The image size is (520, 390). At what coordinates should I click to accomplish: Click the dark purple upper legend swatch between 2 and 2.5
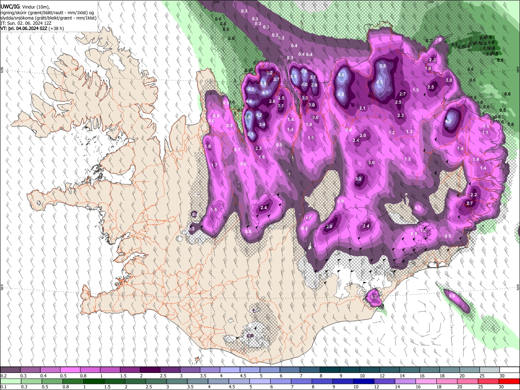[x=150, y=370]
